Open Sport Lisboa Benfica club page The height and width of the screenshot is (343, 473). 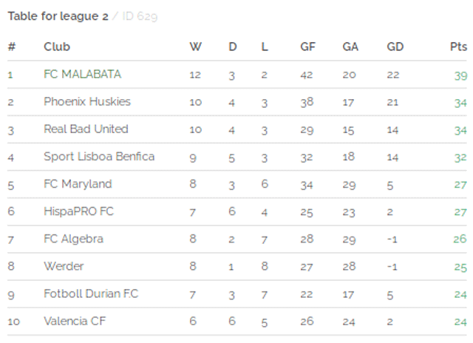tap(99, 157)
